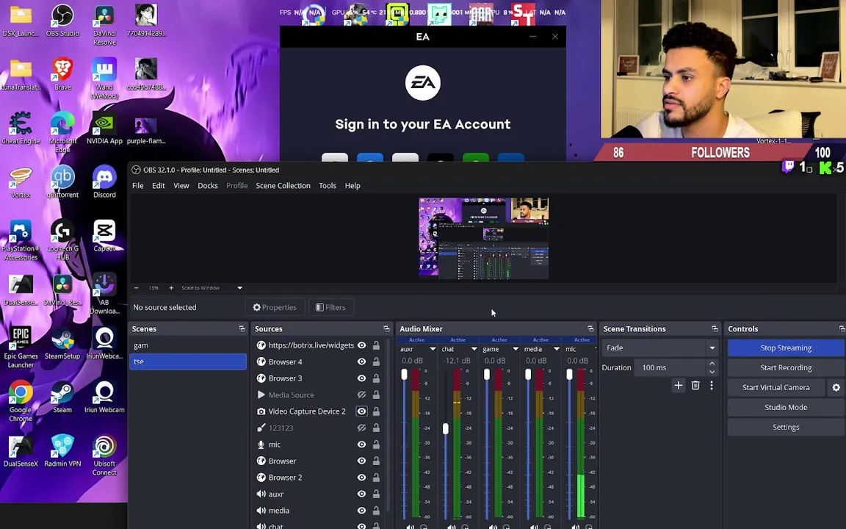Hide the Browser 4 source
Image resolution: width=846 pixels, height=529 pixels.
tap(361, 361)
